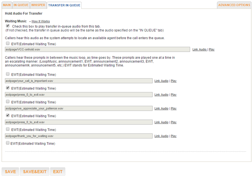Viewport: 252px width, 177px height.
Task: Click the we_appreciate_your_patience.wav text field
Action: (79, 109)
